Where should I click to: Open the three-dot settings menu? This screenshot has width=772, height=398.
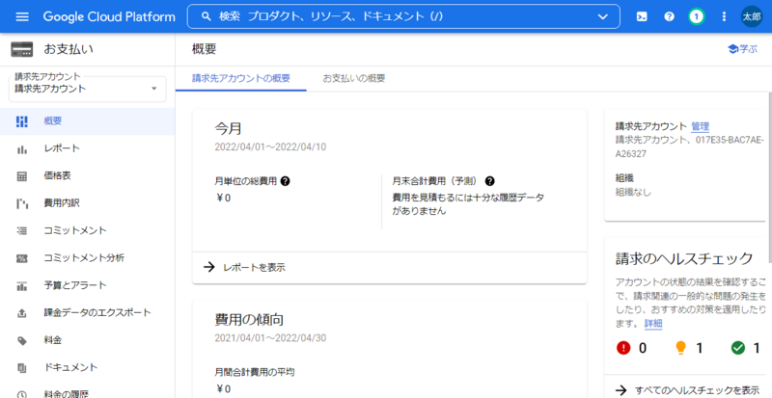pos(724,17)
